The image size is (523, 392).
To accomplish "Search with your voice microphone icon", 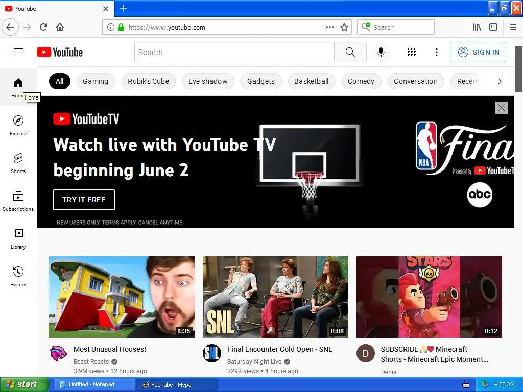I will (x=381, y=52).
